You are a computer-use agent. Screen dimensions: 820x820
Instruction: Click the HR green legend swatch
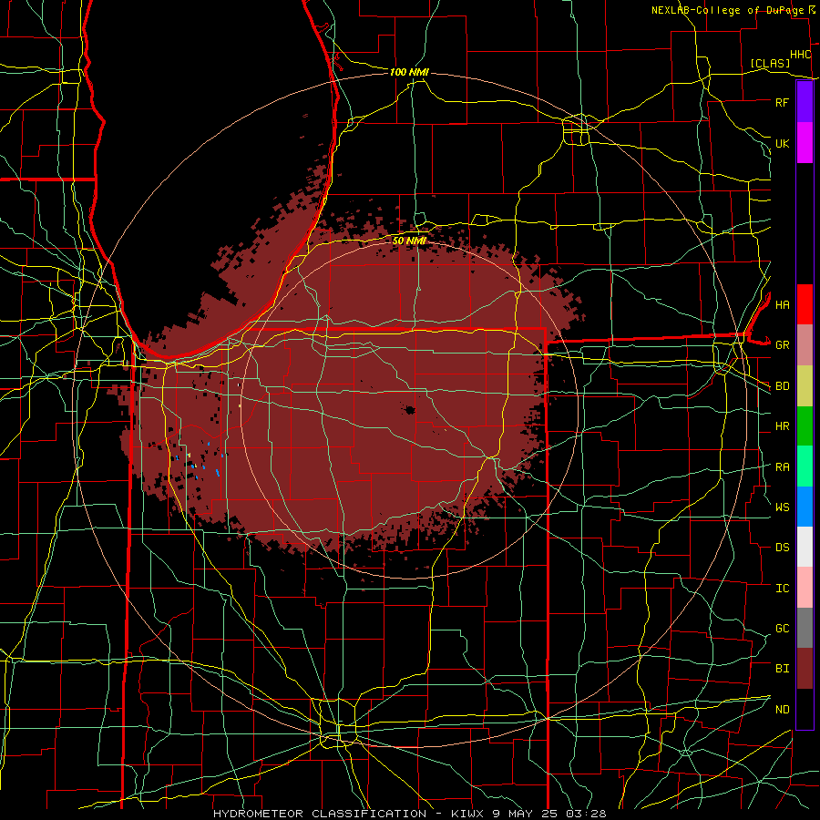805,426
